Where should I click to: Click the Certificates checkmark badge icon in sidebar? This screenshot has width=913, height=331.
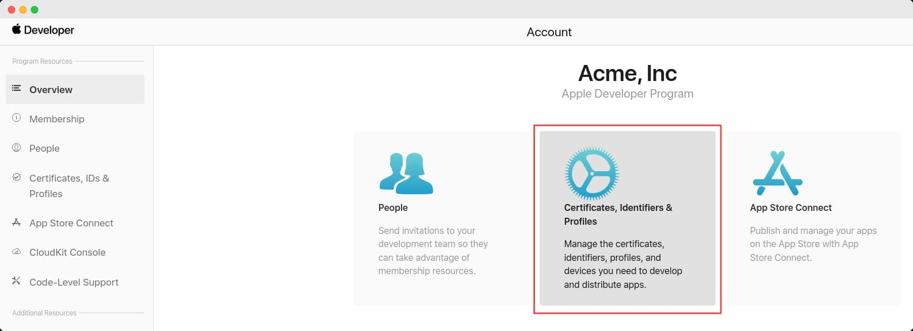pos(17,177)
